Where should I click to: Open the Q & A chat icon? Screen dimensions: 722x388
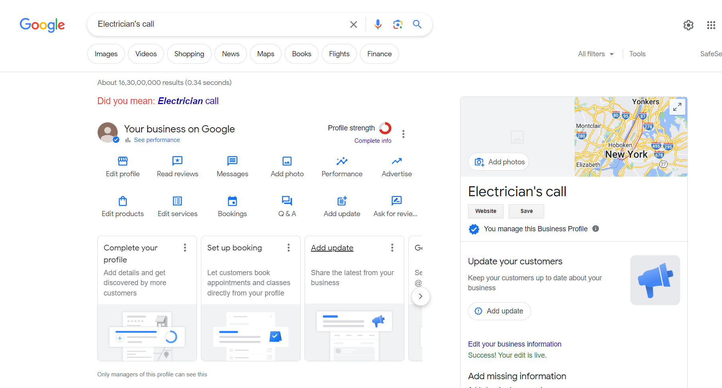coord(287,201)
